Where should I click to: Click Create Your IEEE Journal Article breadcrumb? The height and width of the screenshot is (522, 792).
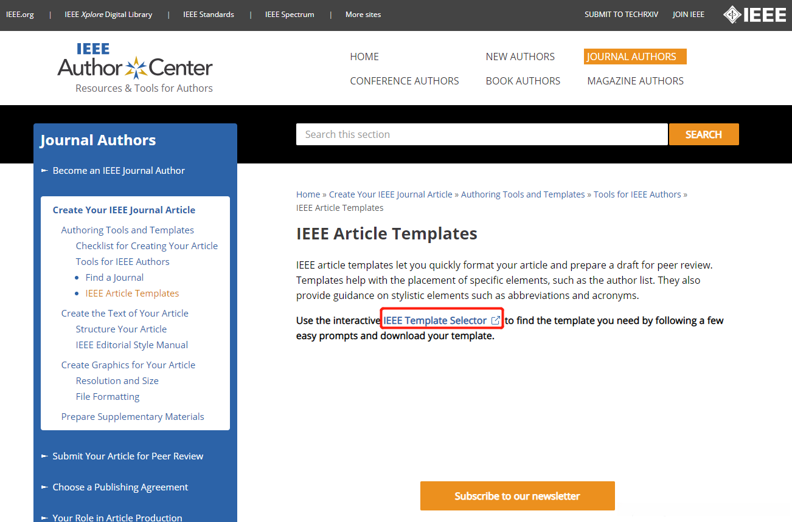click(x=391, y=194)
